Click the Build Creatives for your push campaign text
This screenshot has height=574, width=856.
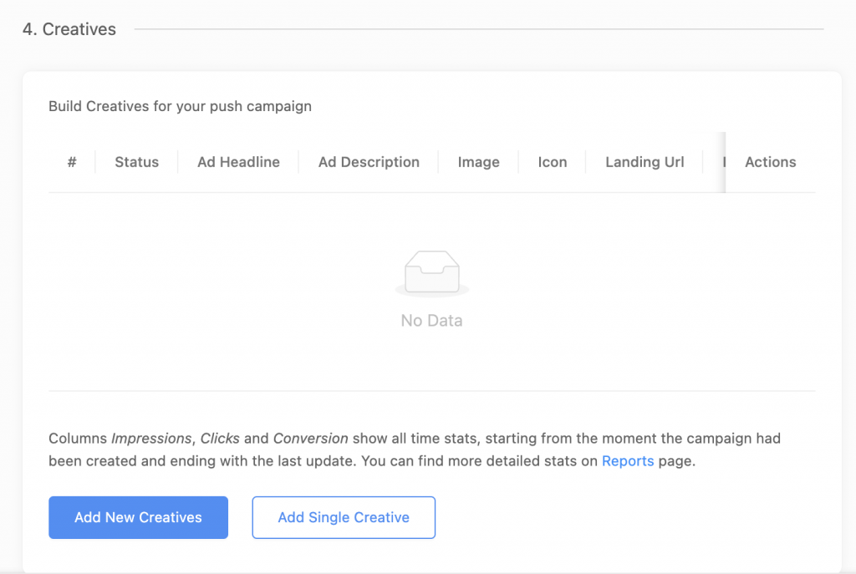coord(180,106)
